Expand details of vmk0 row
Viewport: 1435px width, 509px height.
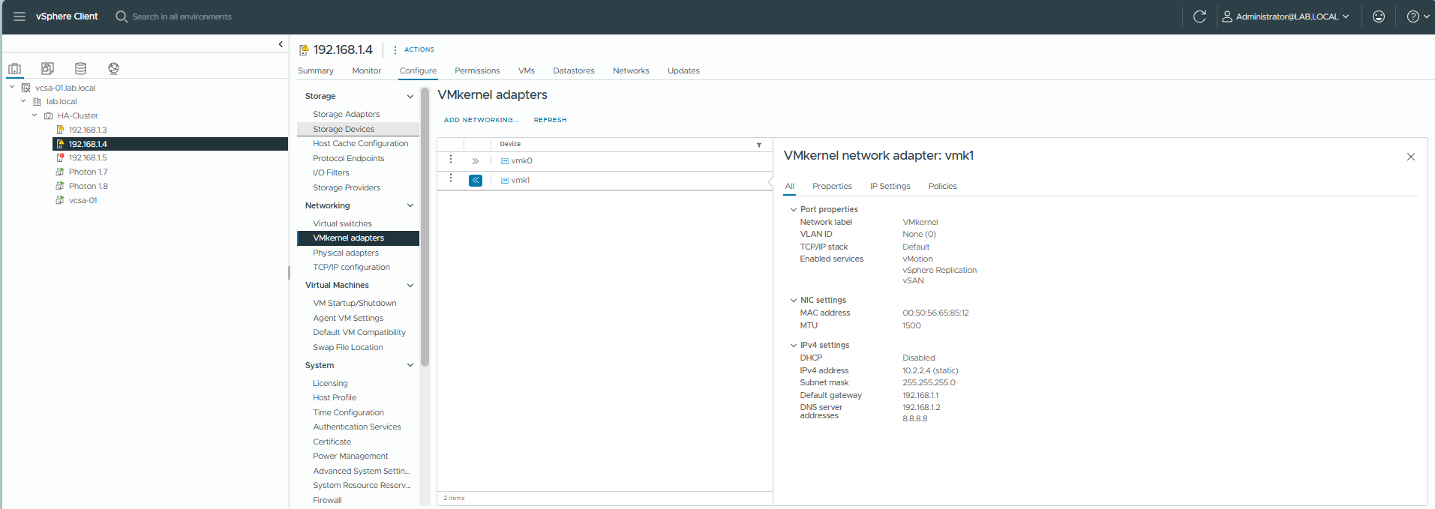(475, 161)
